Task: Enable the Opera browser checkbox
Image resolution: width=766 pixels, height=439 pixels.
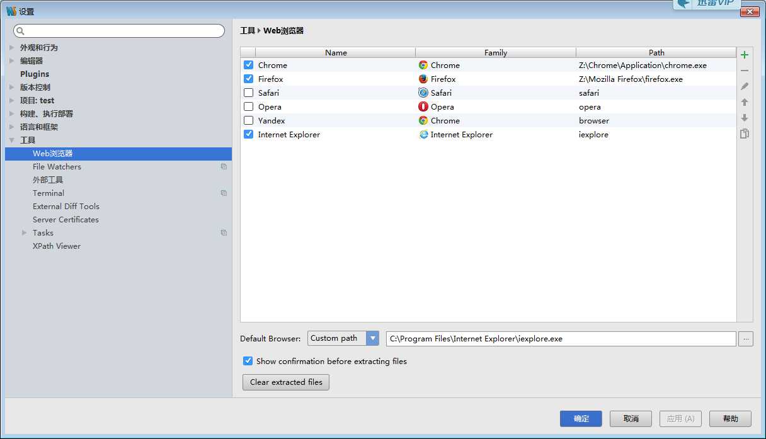Action: (248, 106)
